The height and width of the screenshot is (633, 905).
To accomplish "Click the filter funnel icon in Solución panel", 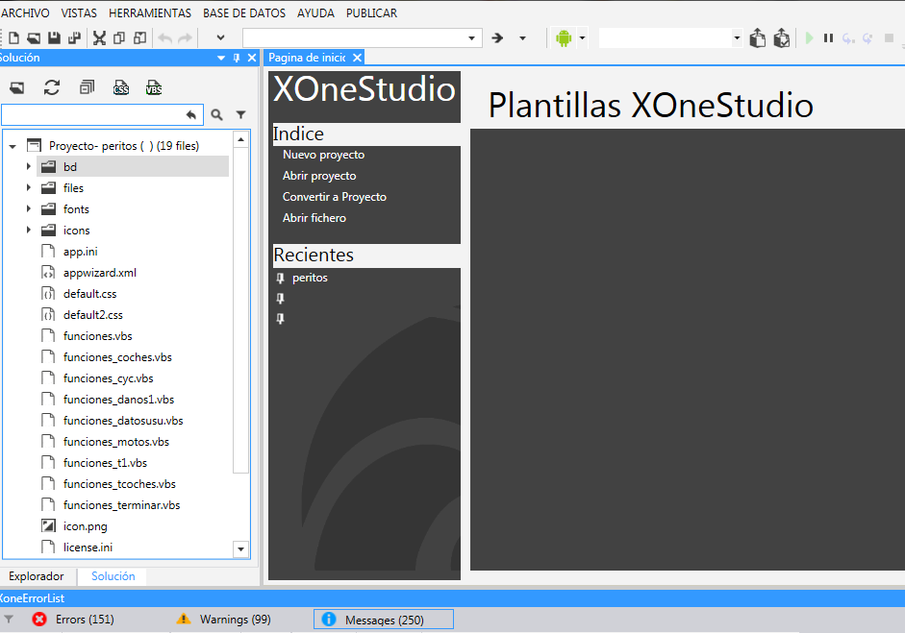I will [241, 114].
